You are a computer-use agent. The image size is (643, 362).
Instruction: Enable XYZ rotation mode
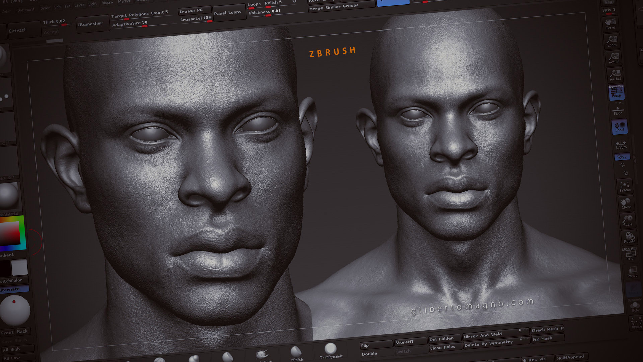coord(622,157)
